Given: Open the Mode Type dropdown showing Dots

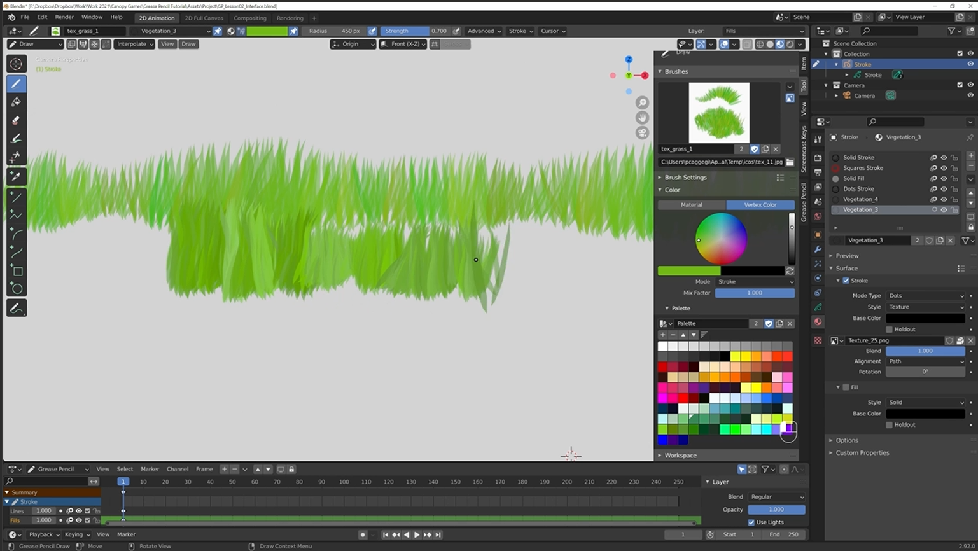Looking at the screenshot, I should (925, 296).
